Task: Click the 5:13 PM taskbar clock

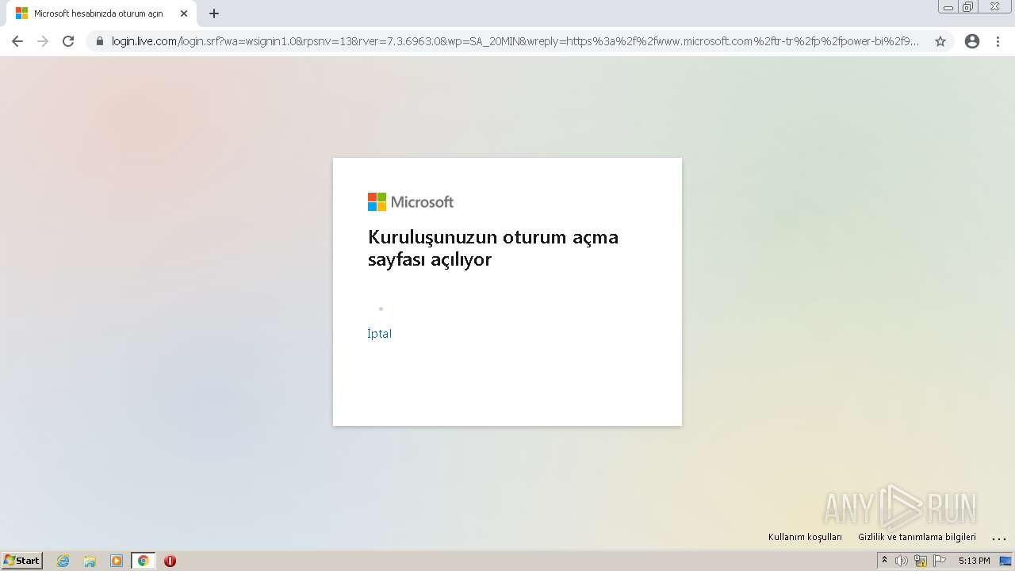Action: click(974, 561)
